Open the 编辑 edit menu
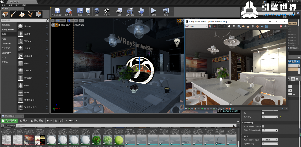Viewport: 301px width, 147px height. point(10,5)
